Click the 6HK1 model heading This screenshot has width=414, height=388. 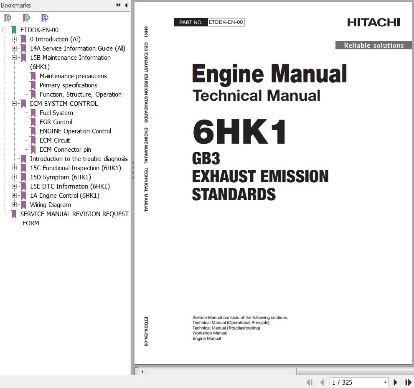click(x=239, y=132)
